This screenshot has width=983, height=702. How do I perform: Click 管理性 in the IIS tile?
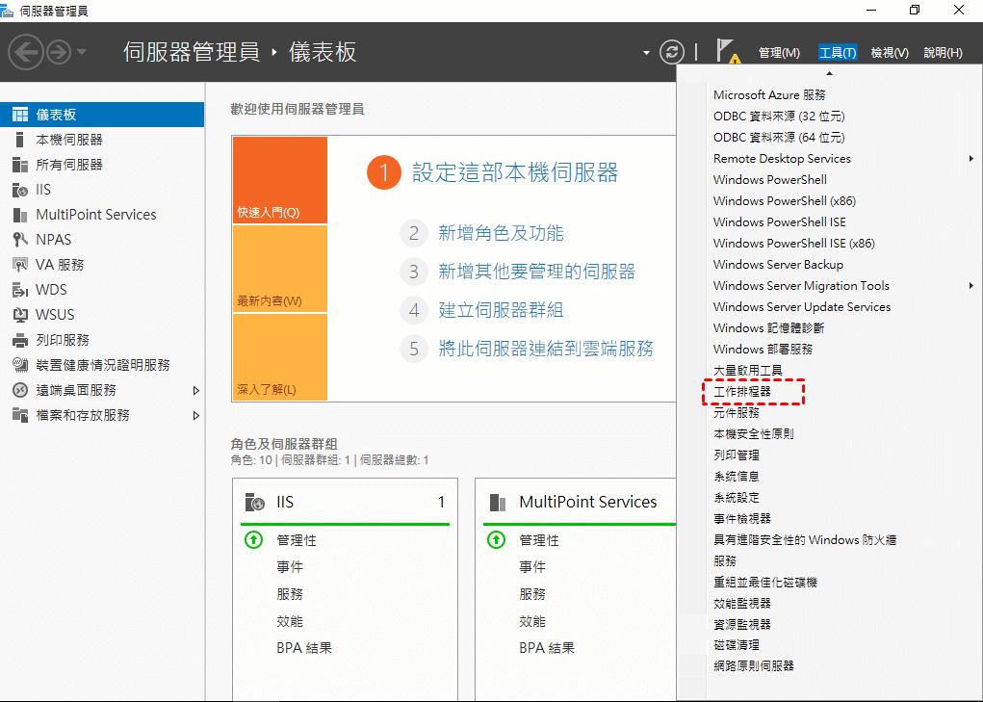297,540
